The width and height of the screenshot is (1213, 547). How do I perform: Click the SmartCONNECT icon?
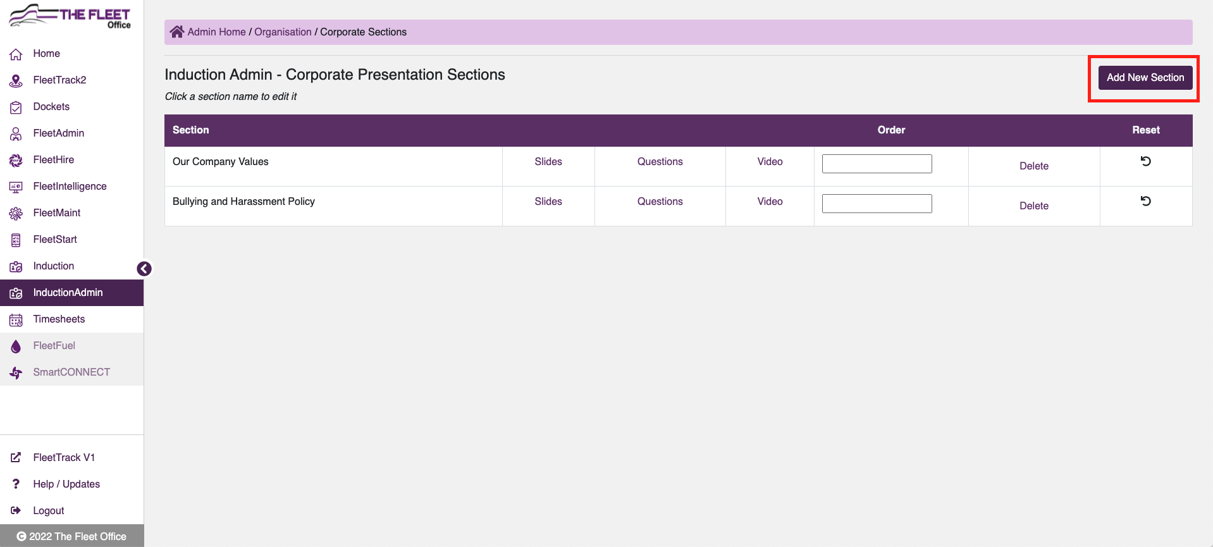click(16, 373)
